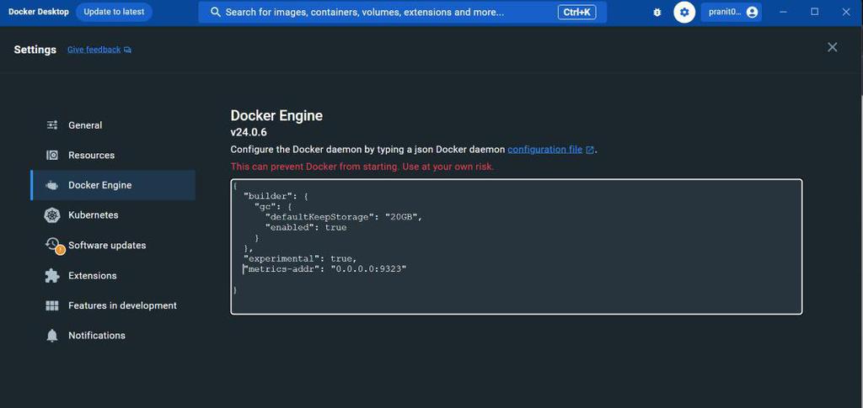The width and height of the screenshot is (863, 408).
Task: Click the Resources disk icon
Action: (x=52, y=156)
